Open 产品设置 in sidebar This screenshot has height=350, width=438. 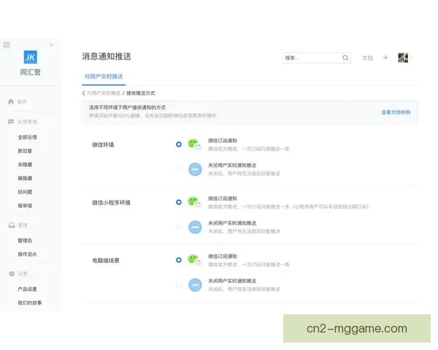(x=28, y=289)
